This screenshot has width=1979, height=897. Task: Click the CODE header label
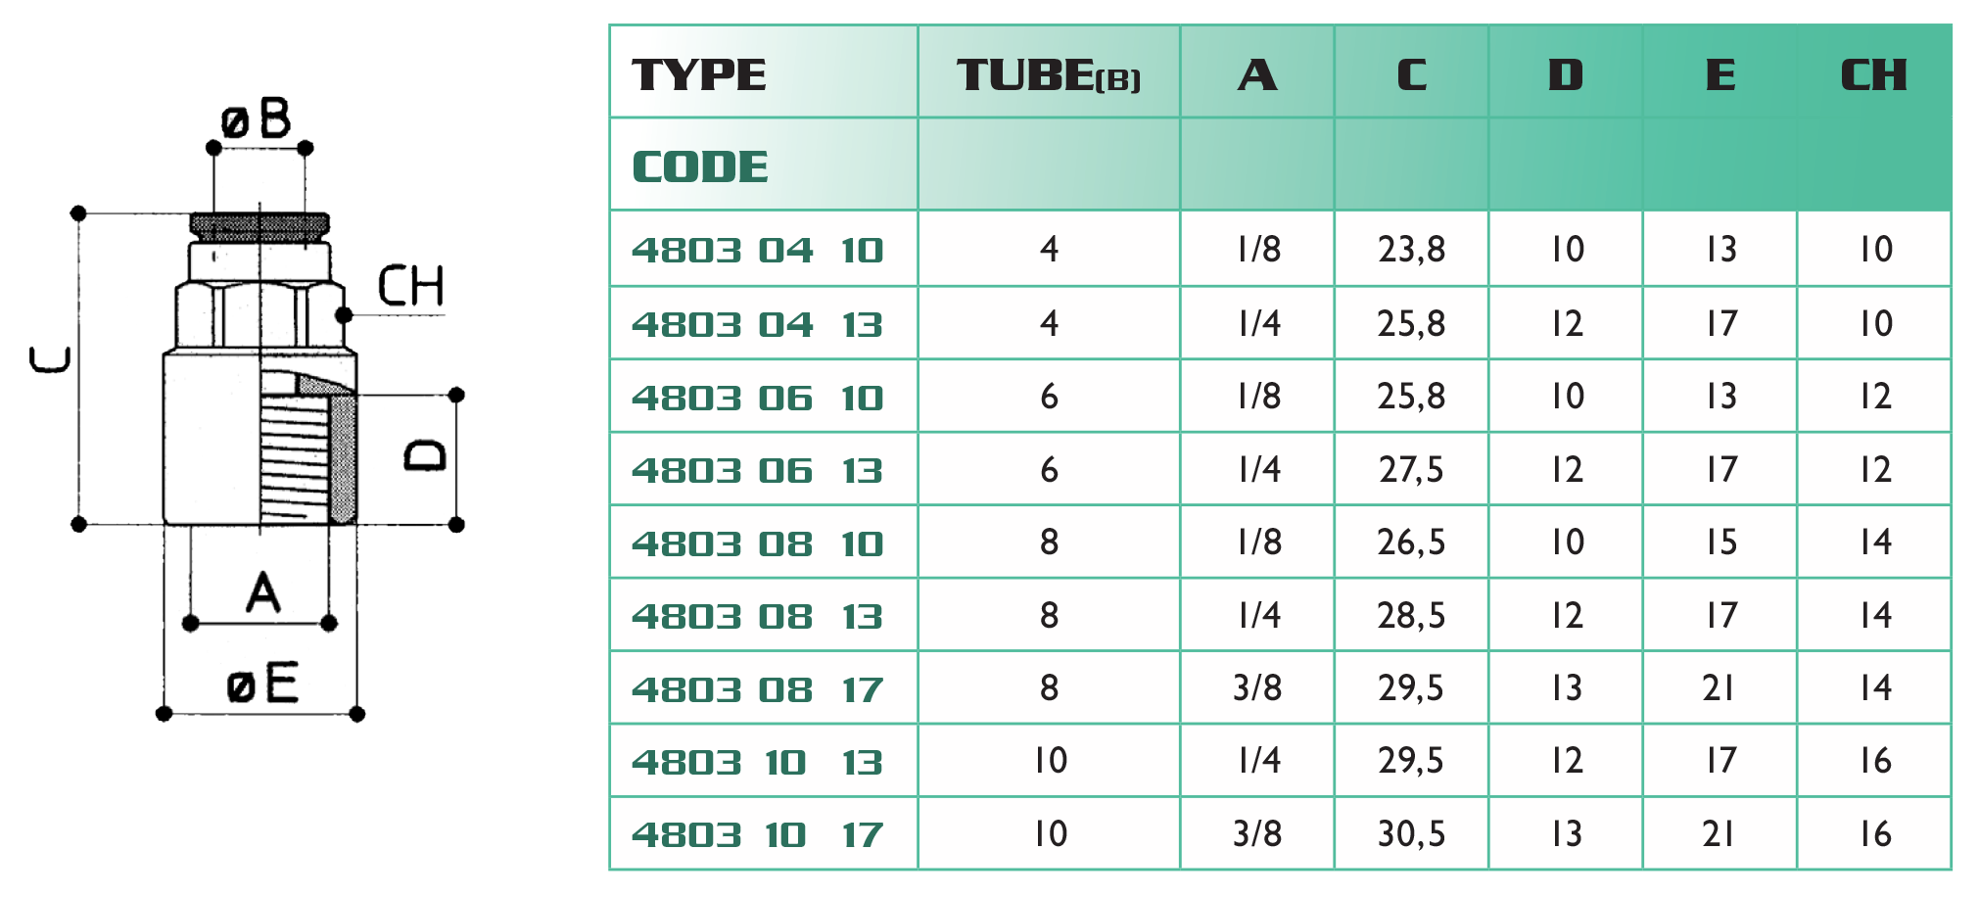pyautogui.click(x=700, y=166)
